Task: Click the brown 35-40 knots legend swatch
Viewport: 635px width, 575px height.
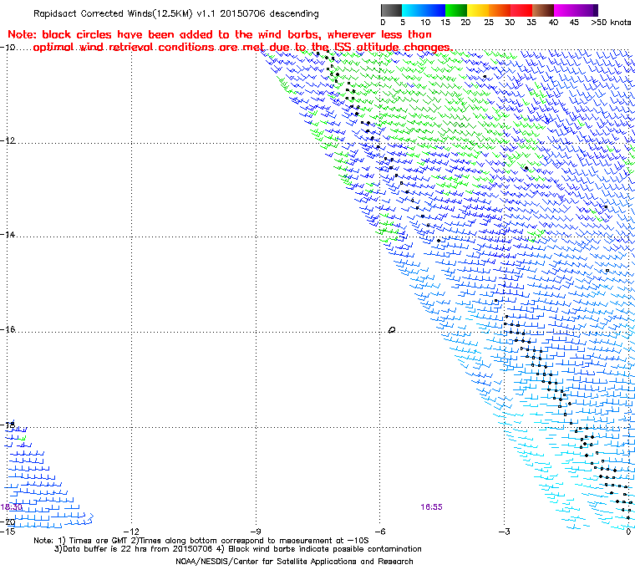Action: tap(543, 10)
